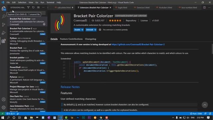Open the Manage gear in activity bar
The width and height of the screenshot is (213, 120).
(4, 107)
